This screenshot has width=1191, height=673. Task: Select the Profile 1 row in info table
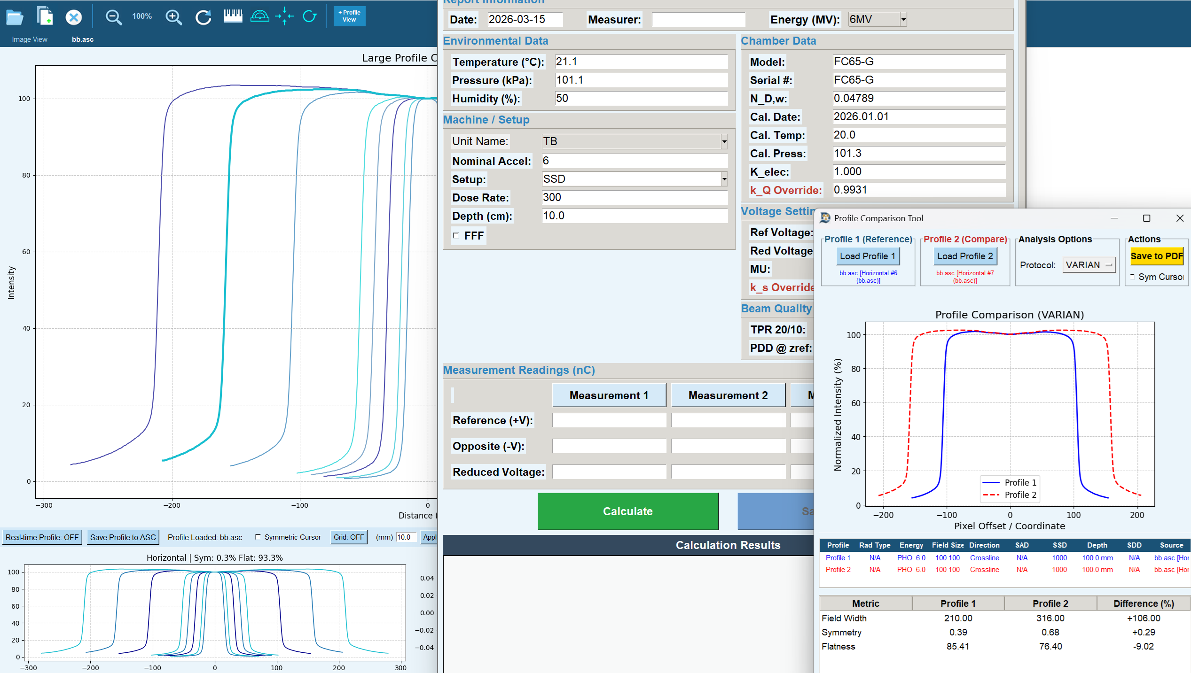click(x=1004, y=558)
